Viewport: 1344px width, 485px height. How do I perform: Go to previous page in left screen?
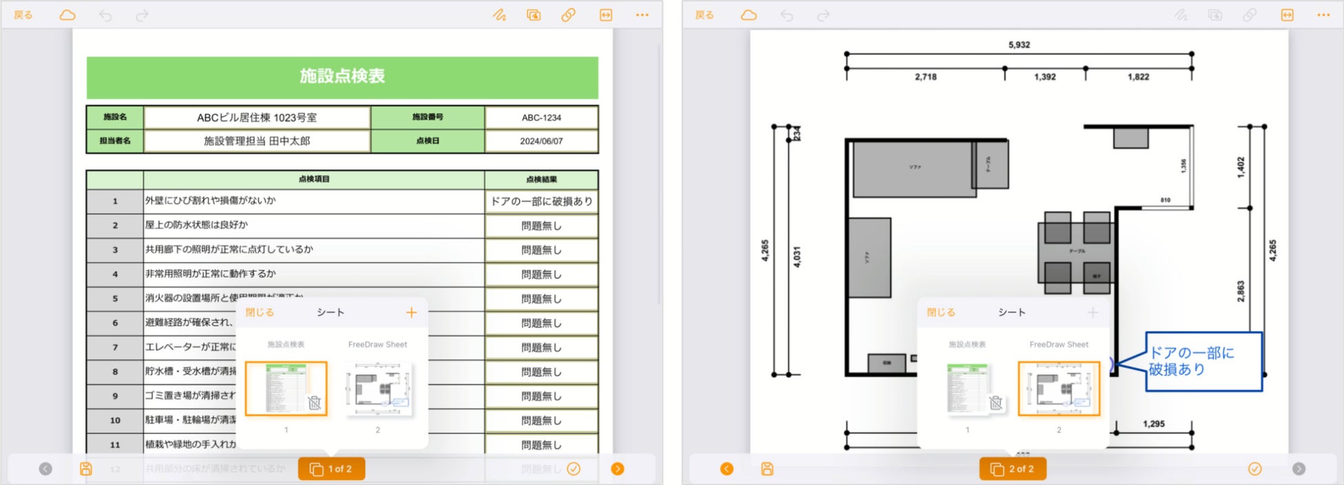[x=45, y=469]
